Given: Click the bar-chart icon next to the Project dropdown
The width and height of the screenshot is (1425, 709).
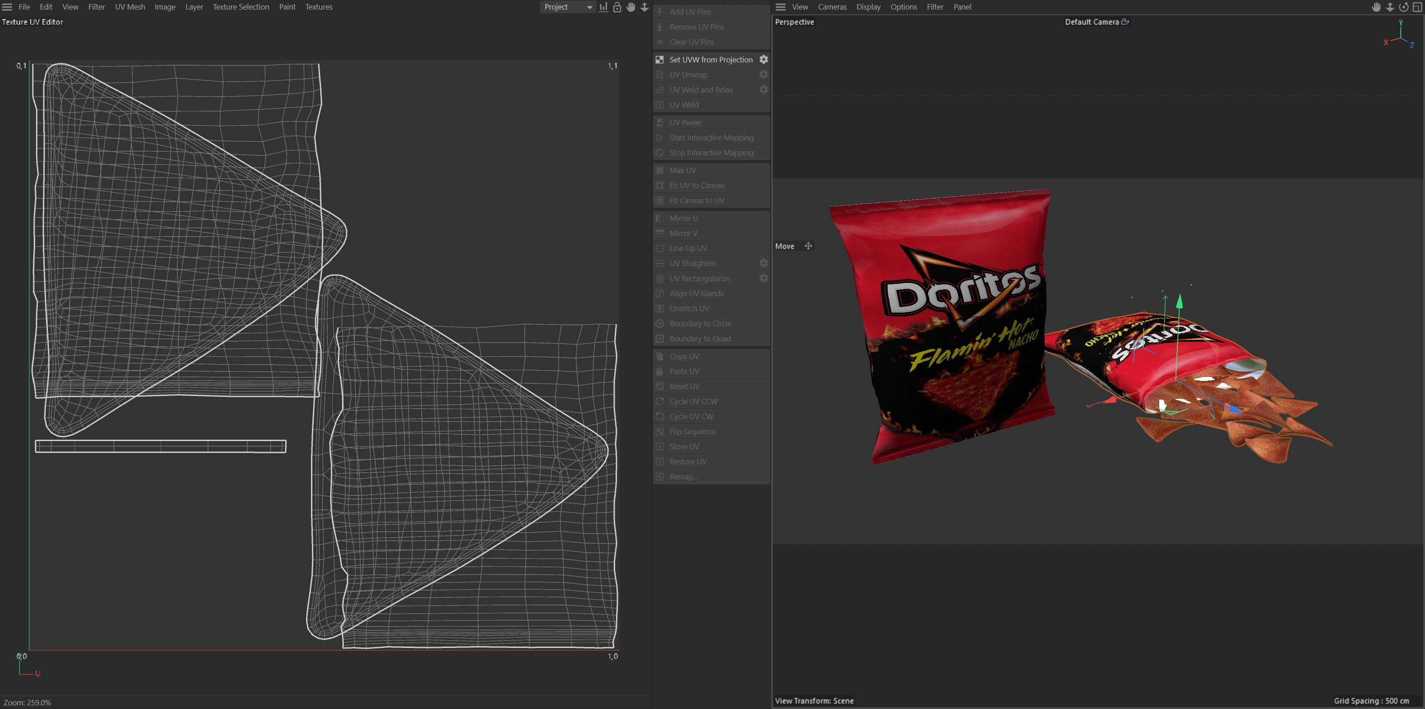Looking at the screenshot, I should [x=604, y=7].
